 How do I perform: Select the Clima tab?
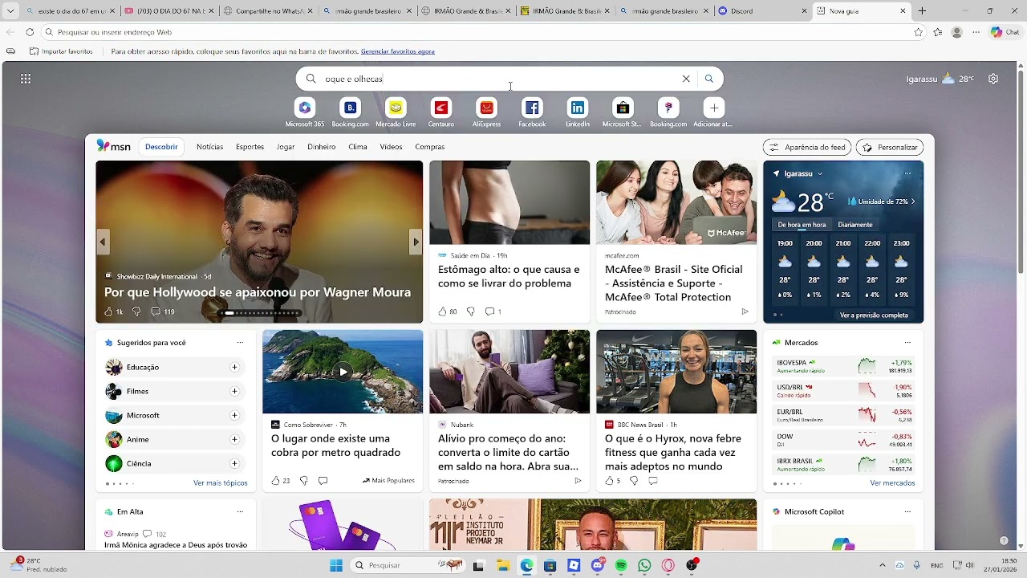coord(358,147)
